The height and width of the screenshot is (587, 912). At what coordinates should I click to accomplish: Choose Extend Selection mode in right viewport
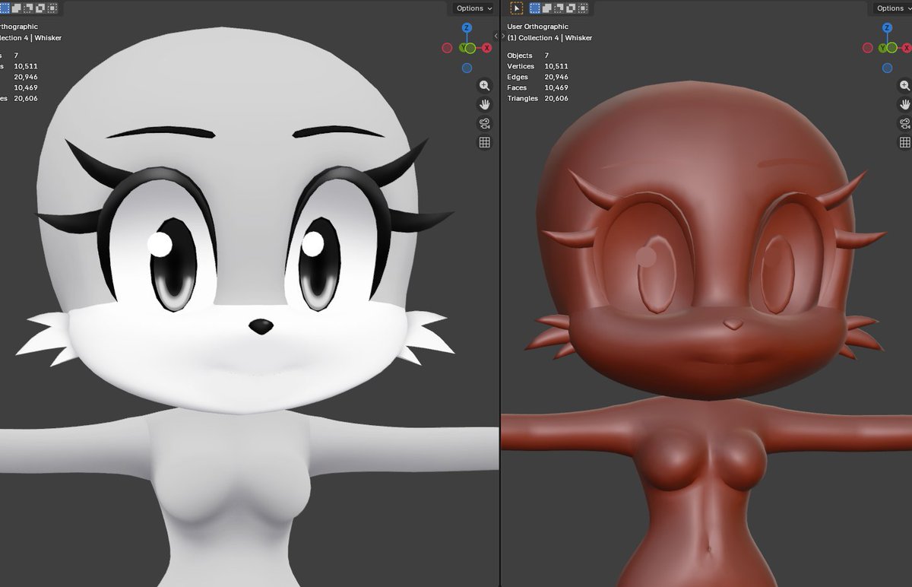click(x=546, y=8)
